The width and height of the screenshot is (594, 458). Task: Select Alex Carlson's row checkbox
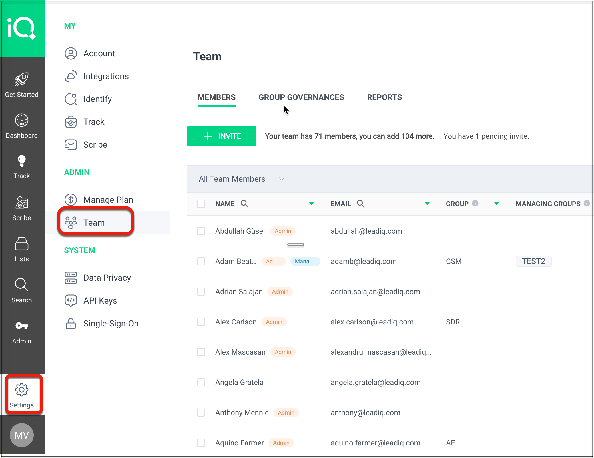point(201,322)
